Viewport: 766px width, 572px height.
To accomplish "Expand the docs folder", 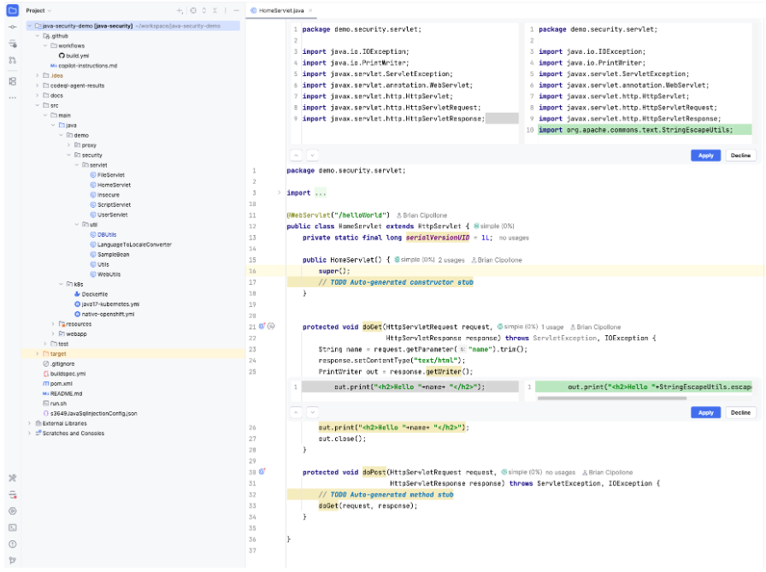I will (38, 95).
